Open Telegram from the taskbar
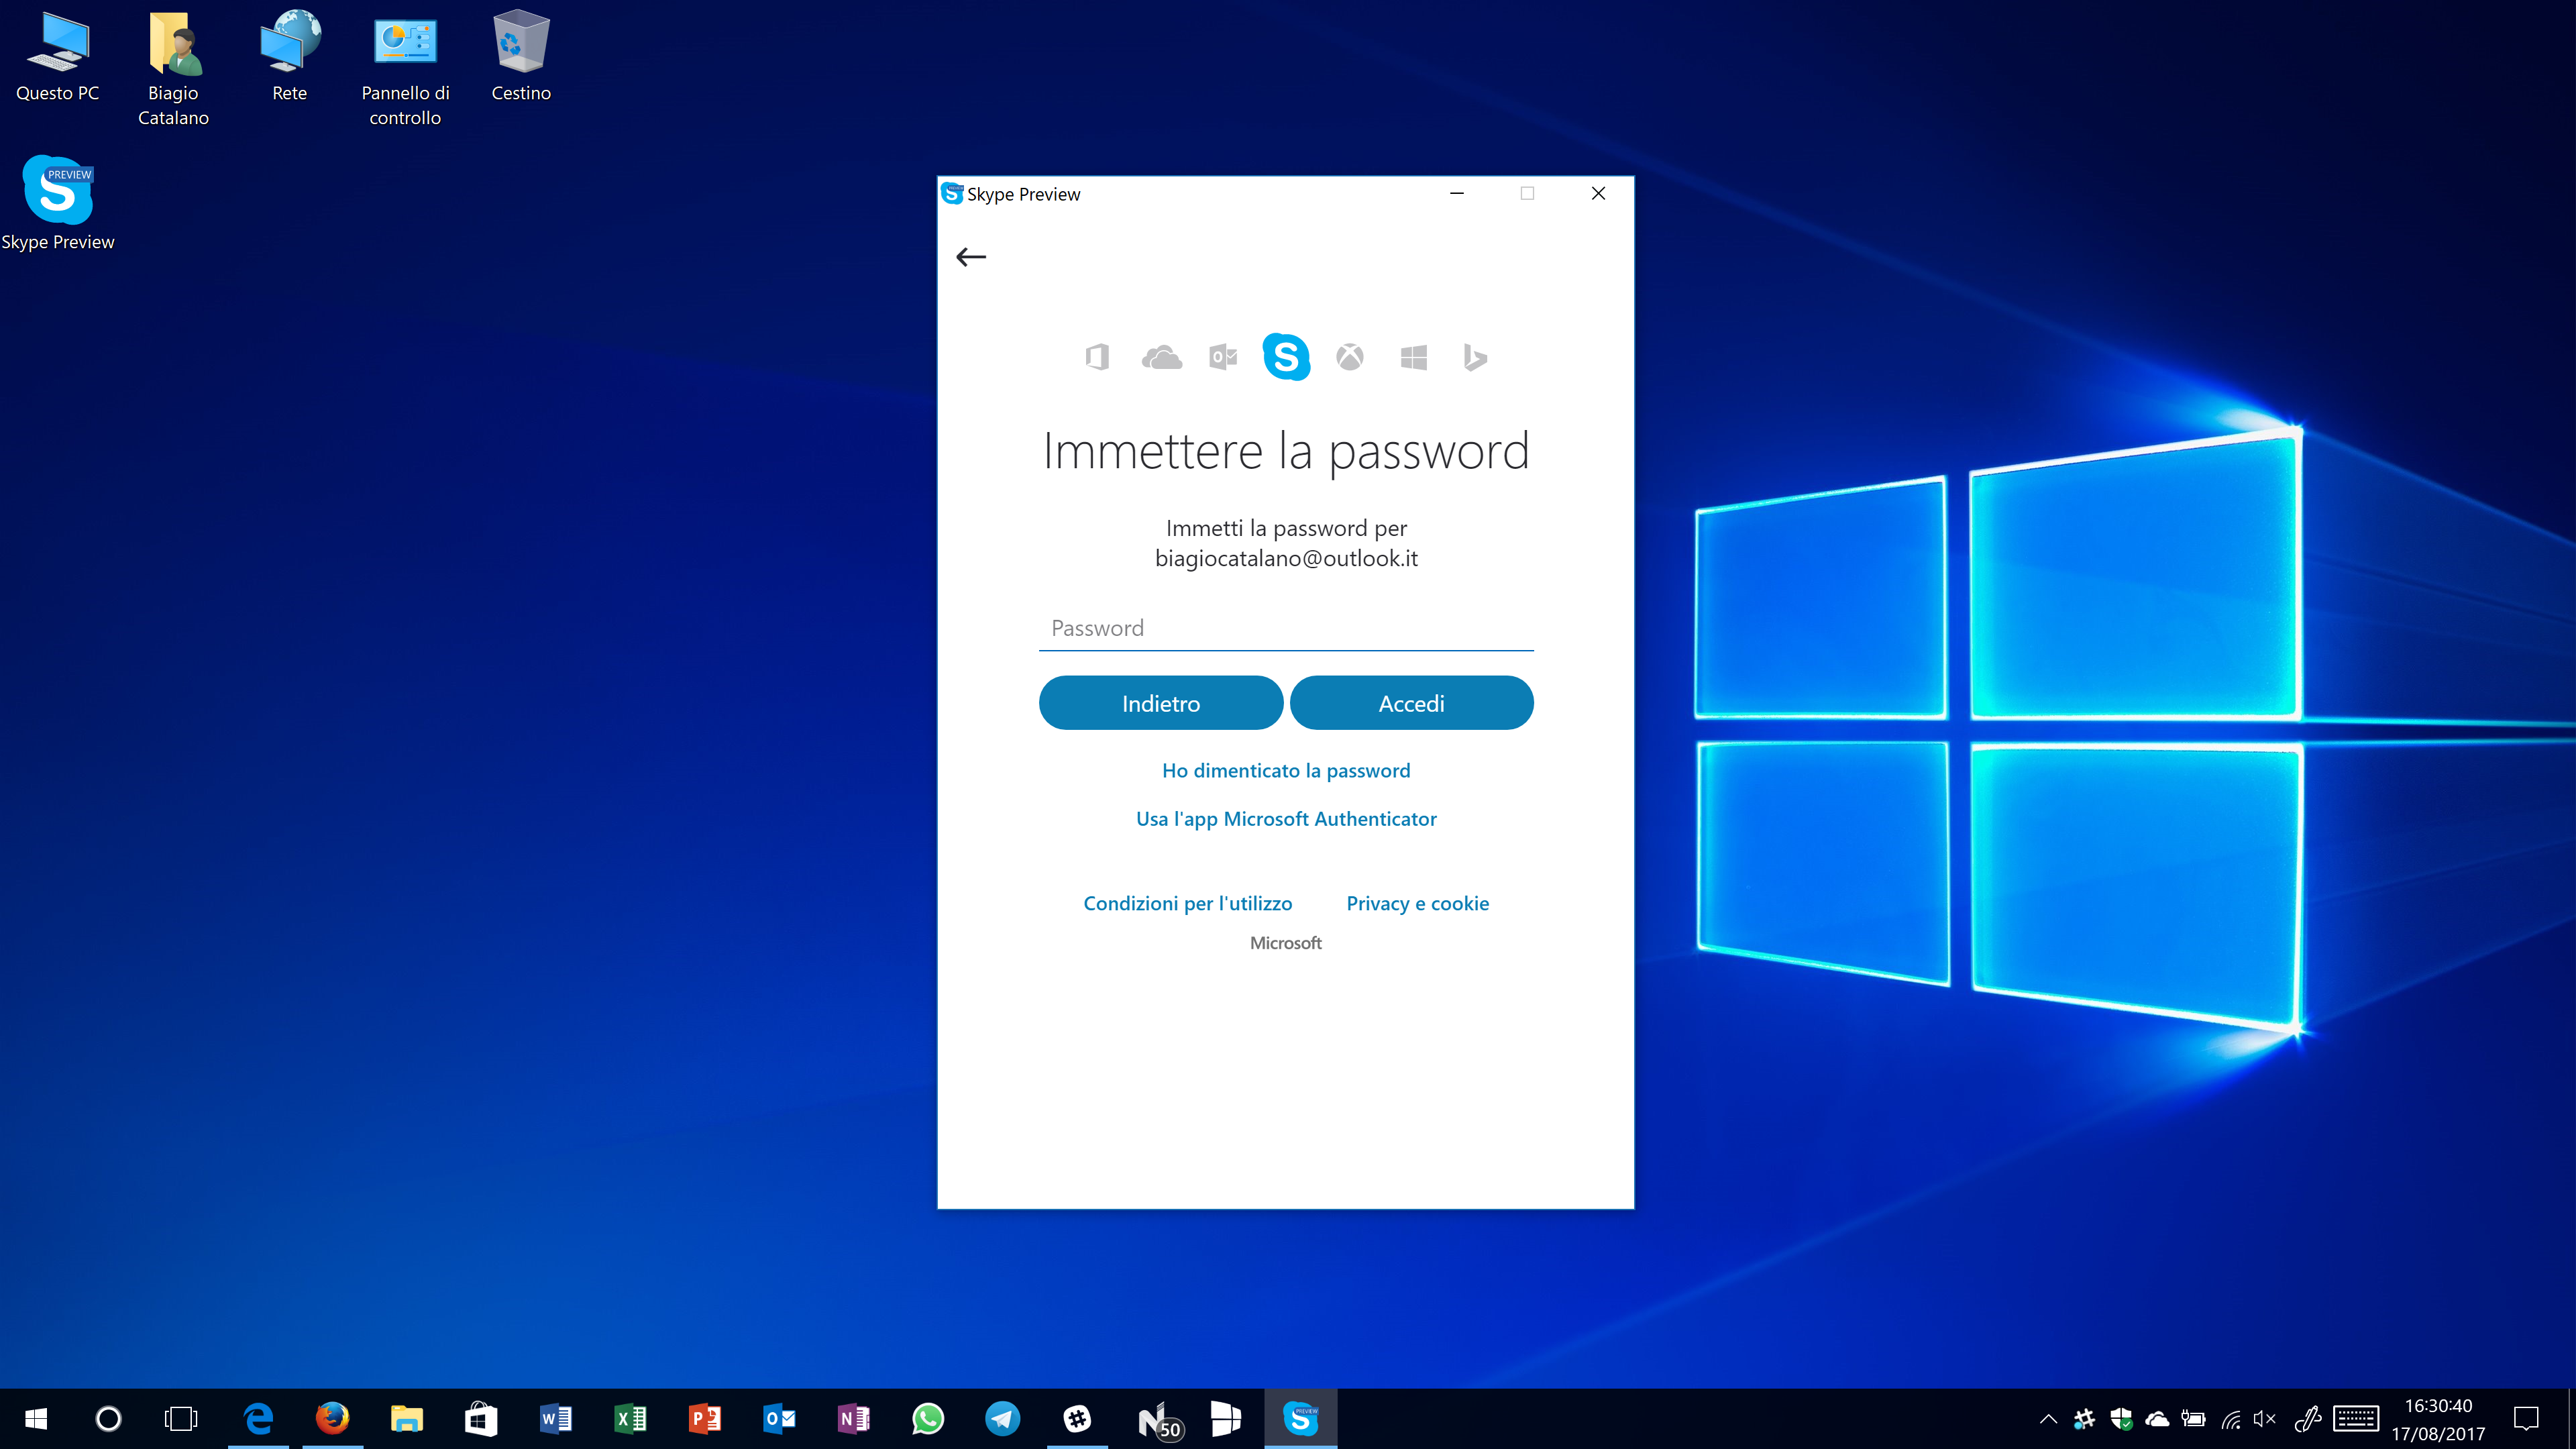The image size is (2576, 1449). coord(1003,1418)
